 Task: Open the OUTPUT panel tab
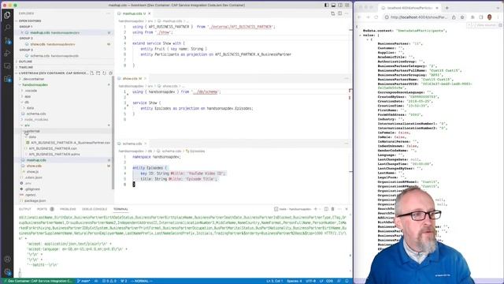click(24, 209)
